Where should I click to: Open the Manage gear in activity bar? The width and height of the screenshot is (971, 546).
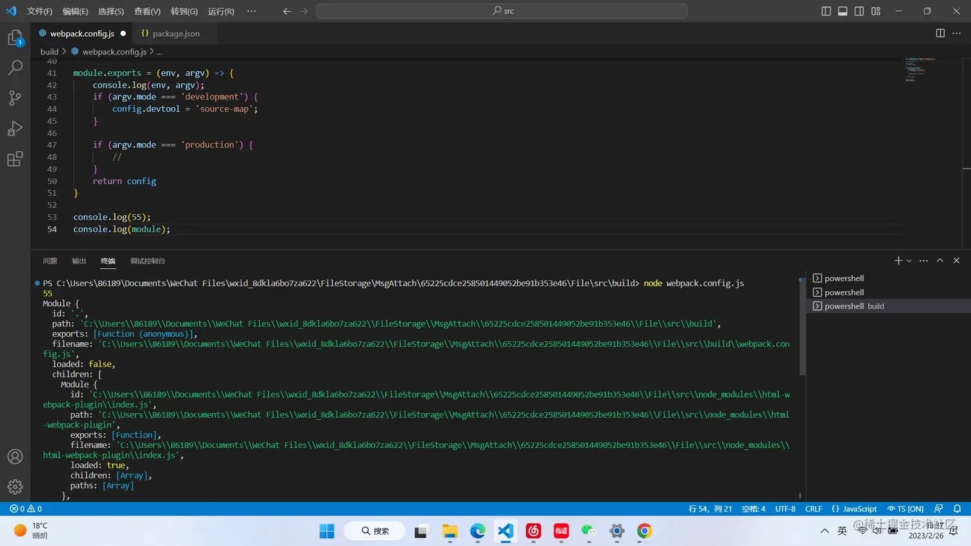pyautogui.click(x=15, y=487)
